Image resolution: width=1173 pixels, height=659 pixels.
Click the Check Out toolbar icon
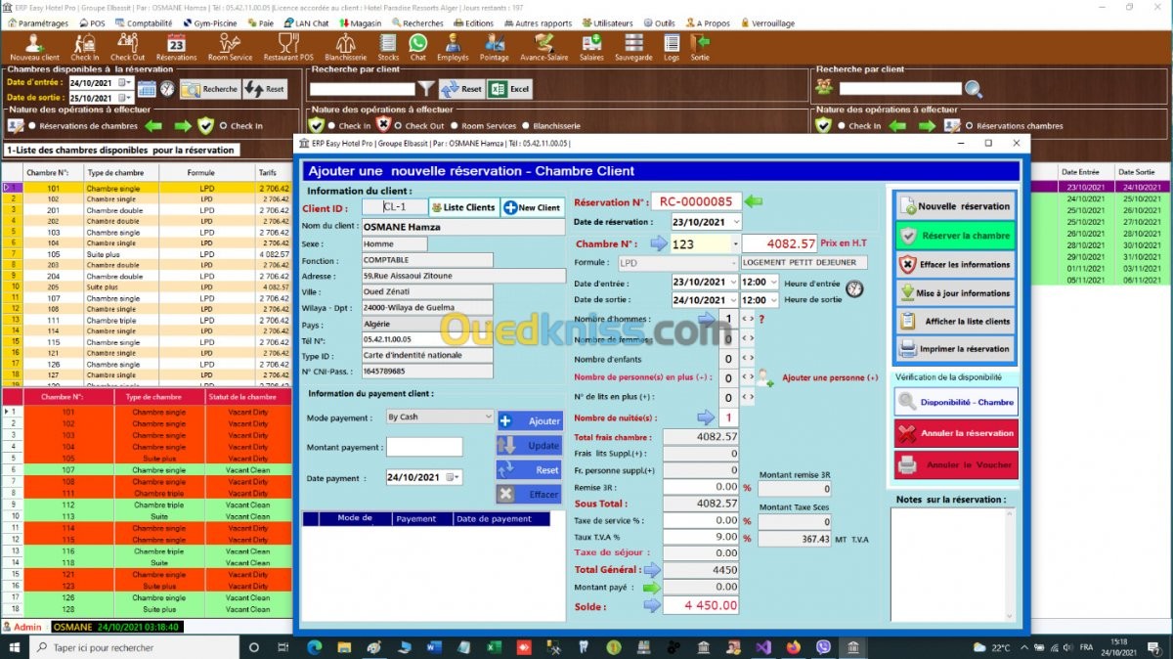pos(128,47)
